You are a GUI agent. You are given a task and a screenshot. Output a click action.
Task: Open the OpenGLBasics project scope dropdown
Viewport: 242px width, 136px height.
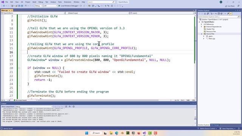pos(33,13)
